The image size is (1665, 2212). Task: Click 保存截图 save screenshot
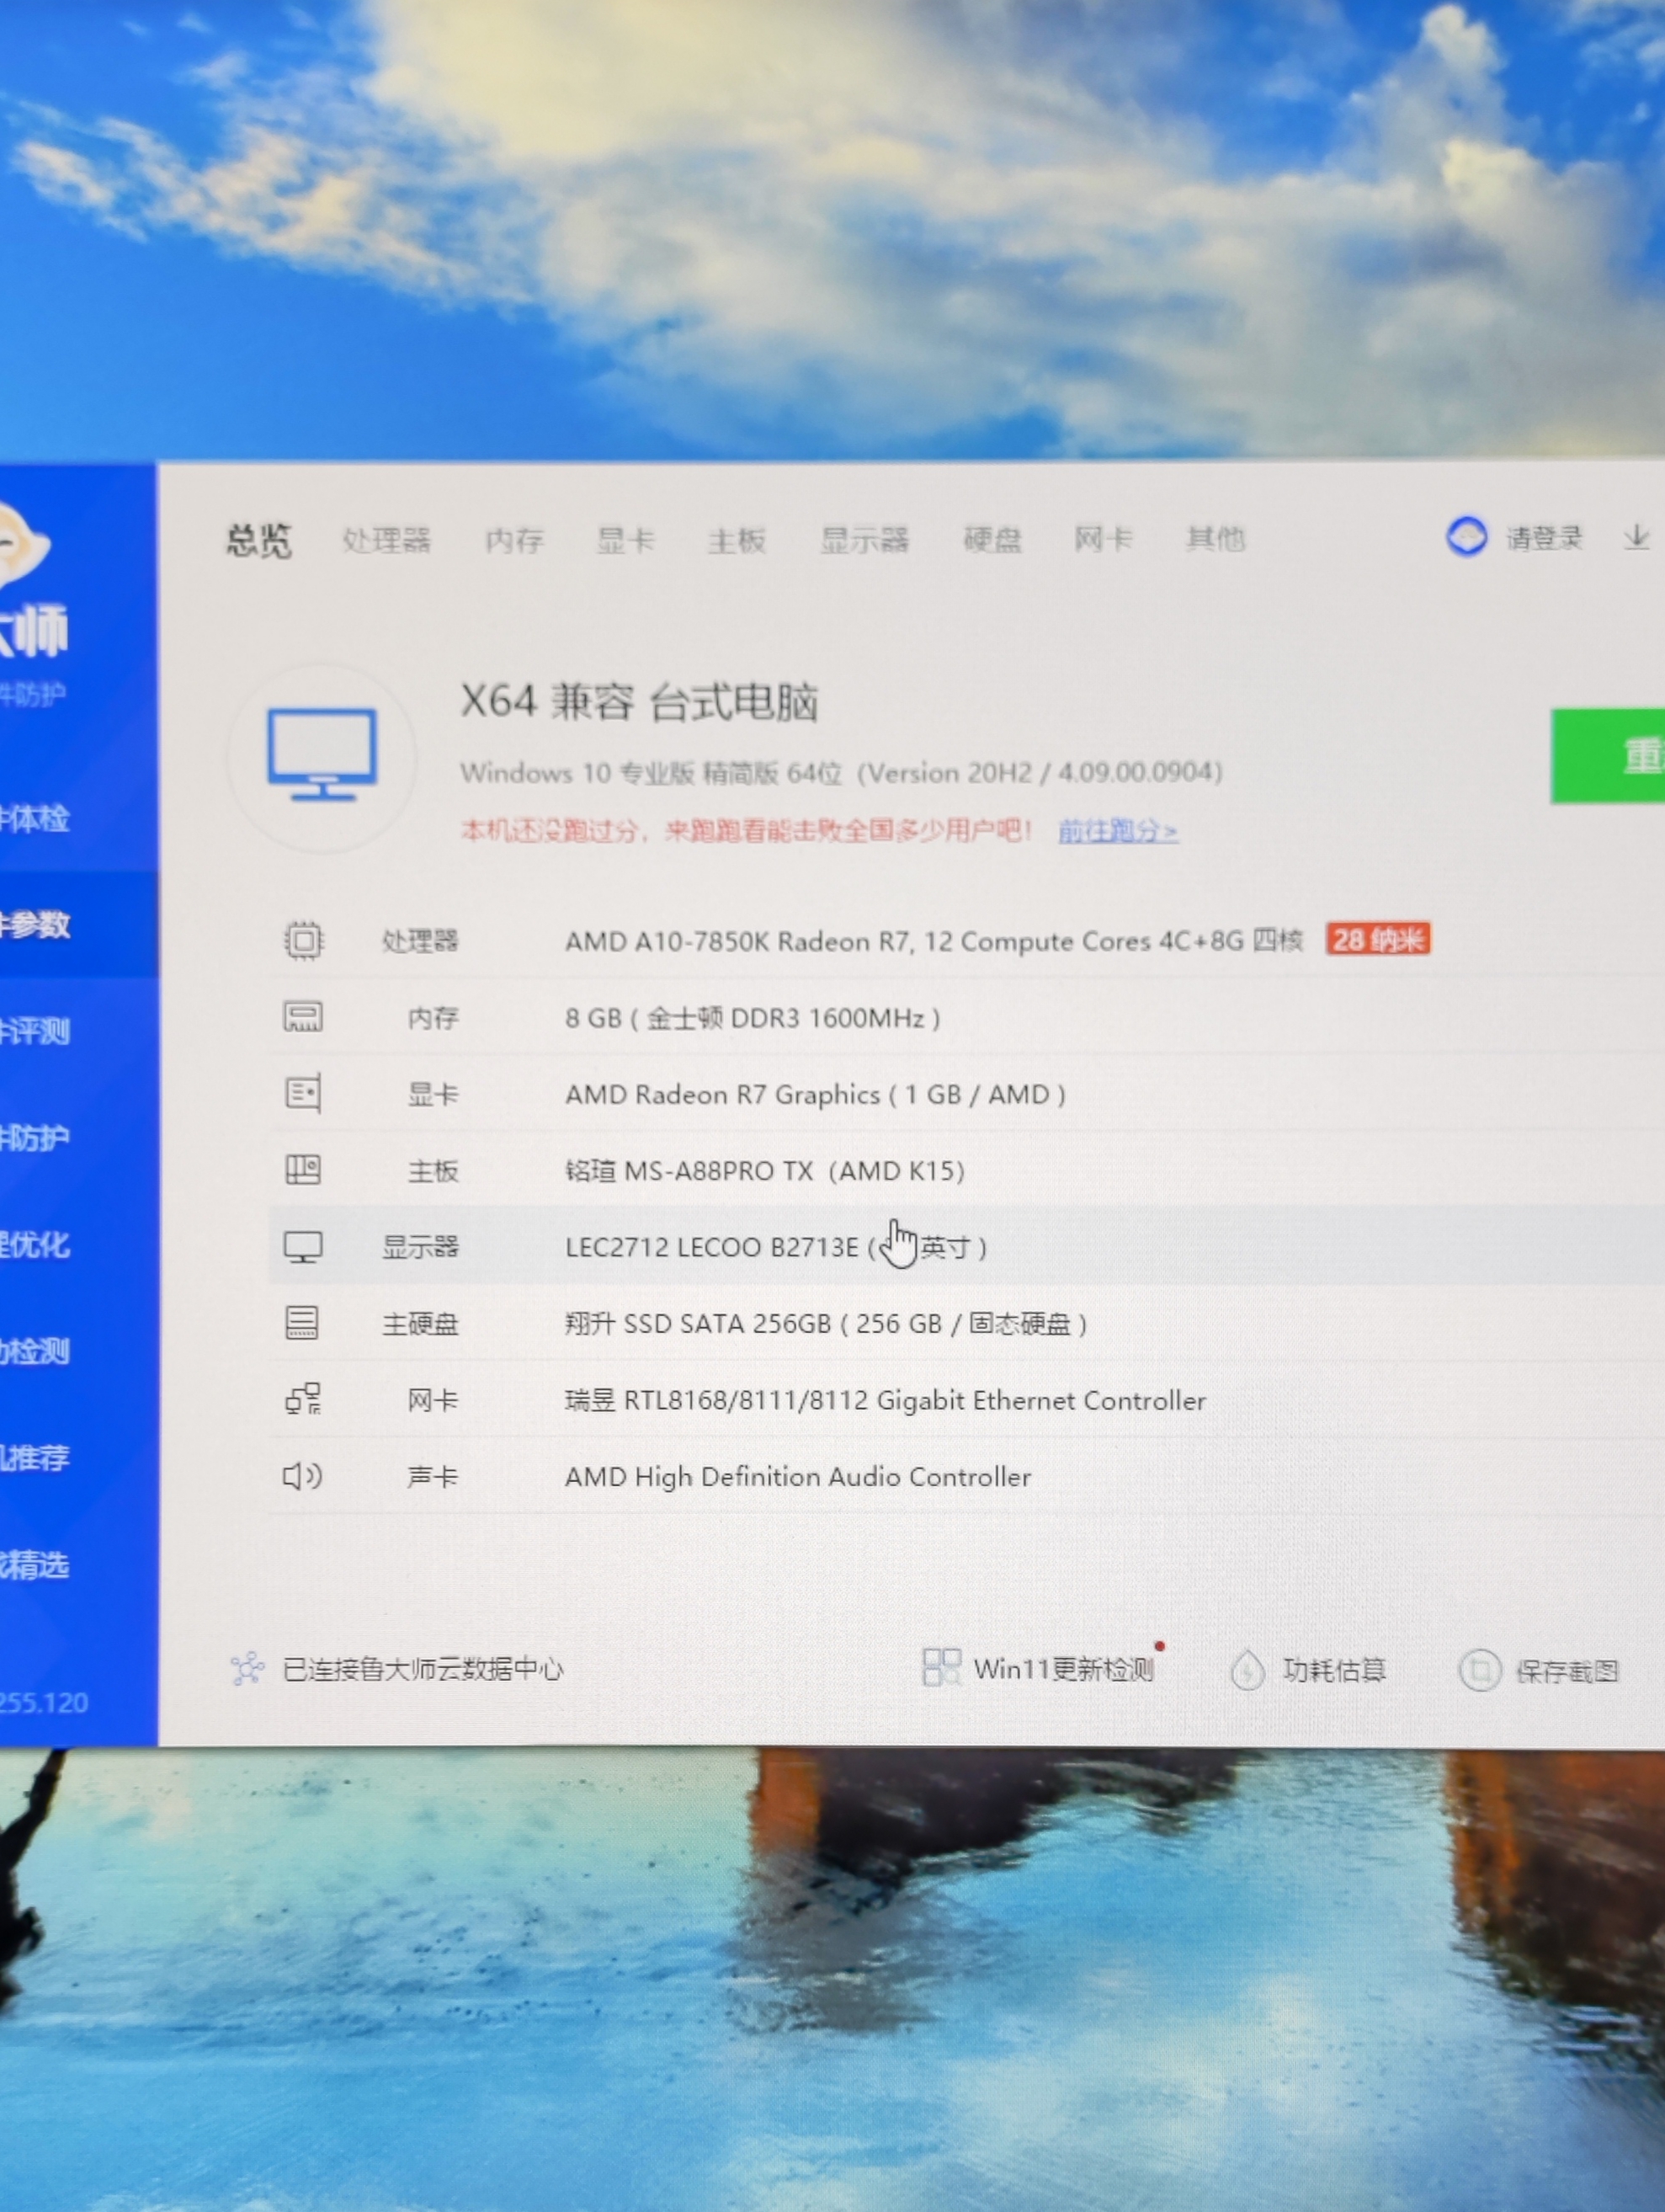click(1567, 1671)
